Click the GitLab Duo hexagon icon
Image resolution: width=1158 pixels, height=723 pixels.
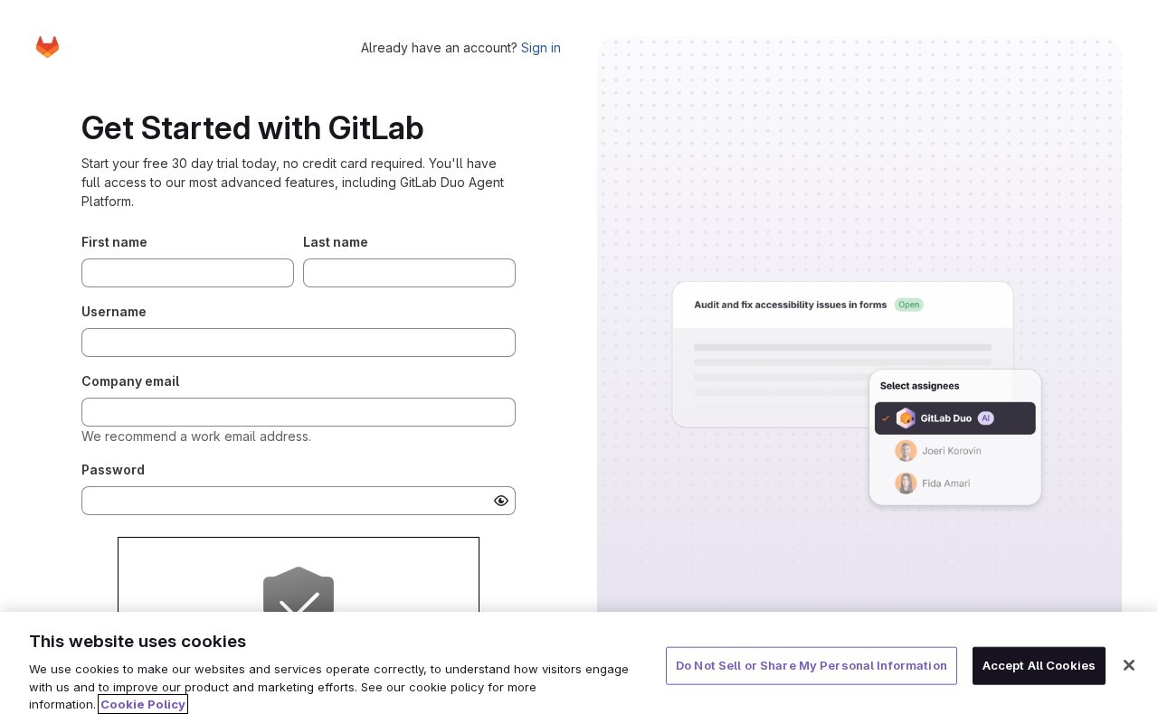(x=906, y=418)
